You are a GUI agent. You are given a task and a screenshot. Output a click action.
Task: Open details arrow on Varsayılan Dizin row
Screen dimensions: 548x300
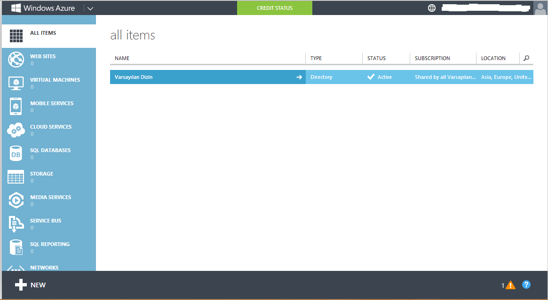[x=299, y=77]
